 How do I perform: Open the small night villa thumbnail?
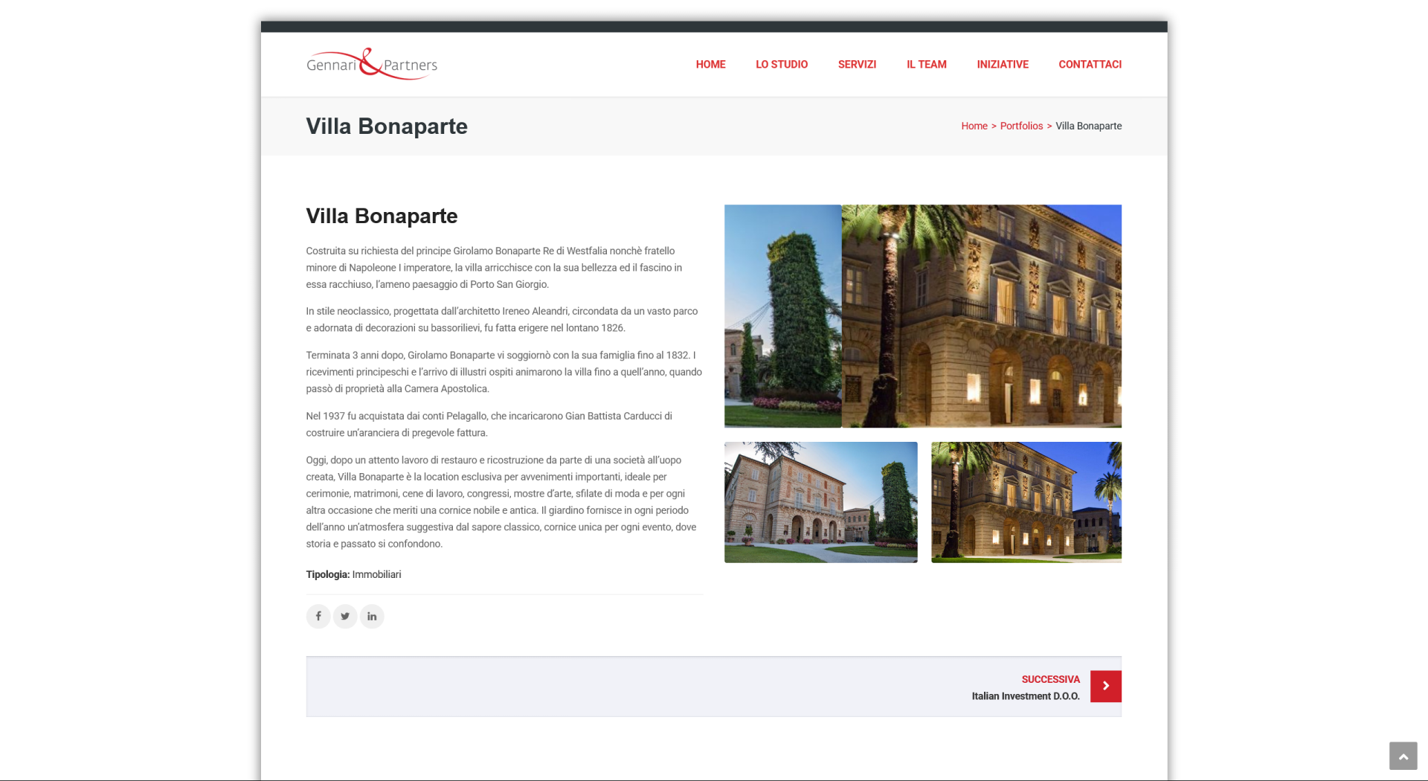point(1026,502)
